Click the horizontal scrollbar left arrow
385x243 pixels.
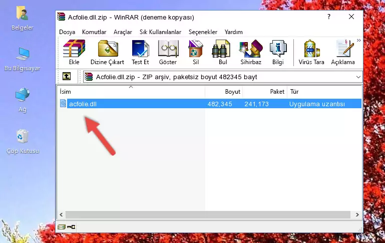point(62,214)
